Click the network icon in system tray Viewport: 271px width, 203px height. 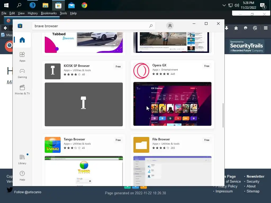pos(231,5)
